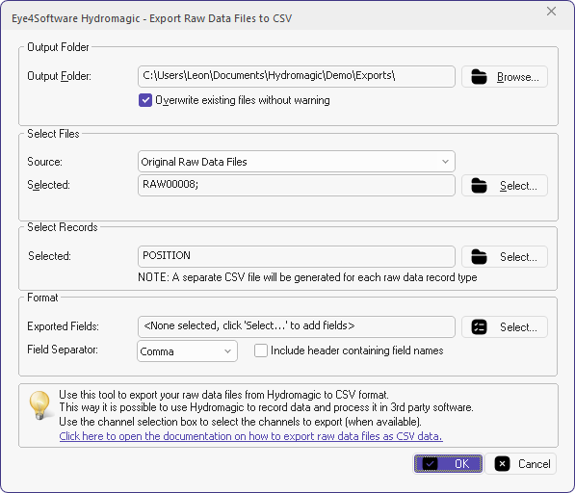Screen dimensions: 575x493
Task: Click the 'Field Separator:' label
Action: pos(63,350)
